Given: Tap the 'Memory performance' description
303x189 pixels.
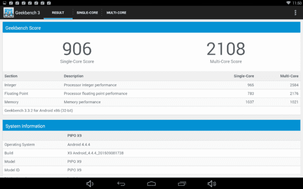Looking at the screenshot, I should pyautogui.click(x=82, y=102).
